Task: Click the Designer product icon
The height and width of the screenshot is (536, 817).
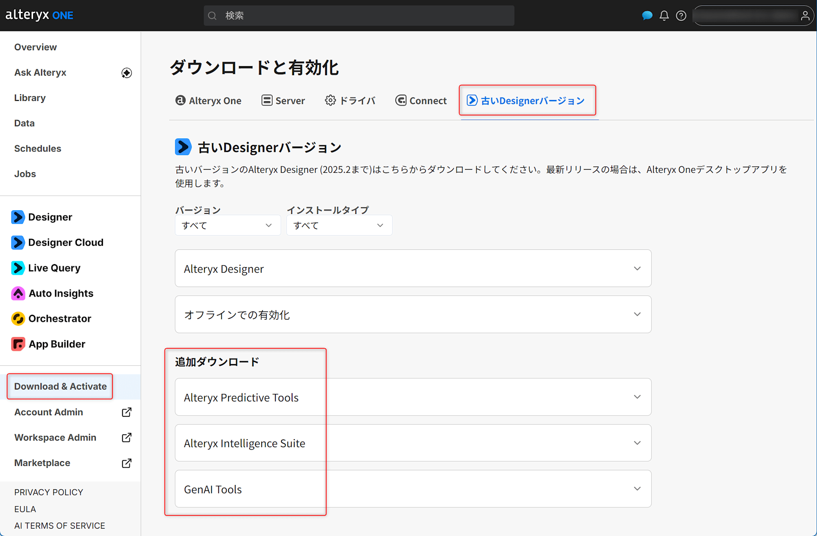Action: [x=18, y=217]
